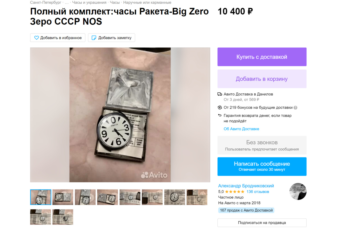Open Александр Бродниковский seller profile link
This screenshot has width=359, height=242.
click(246, 186)
